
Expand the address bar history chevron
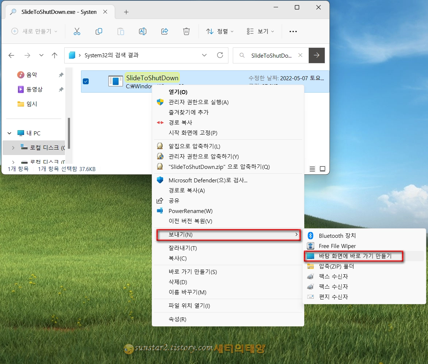tap(204, 55)
